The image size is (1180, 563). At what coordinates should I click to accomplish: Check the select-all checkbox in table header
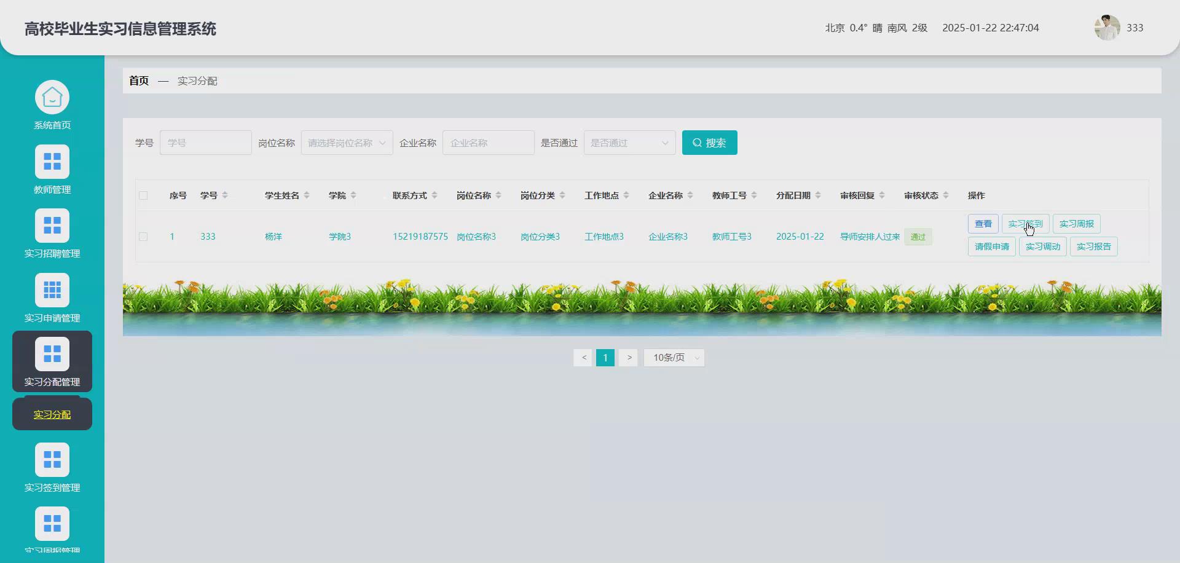(x=144, y=195)
